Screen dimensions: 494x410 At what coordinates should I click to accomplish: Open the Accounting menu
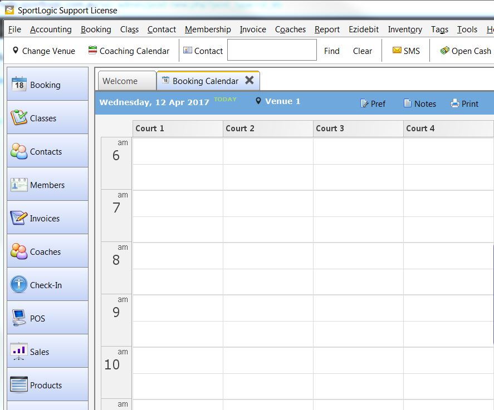pyautogui.click(x=51, y=29)
